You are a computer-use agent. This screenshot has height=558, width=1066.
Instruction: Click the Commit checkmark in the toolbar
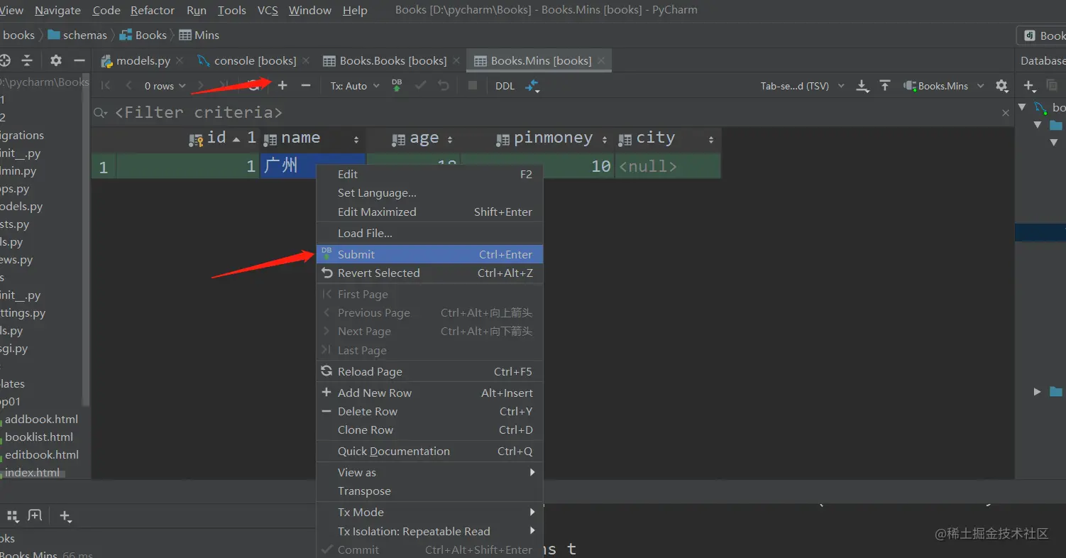pyautogui.click(x=421, y=86)
